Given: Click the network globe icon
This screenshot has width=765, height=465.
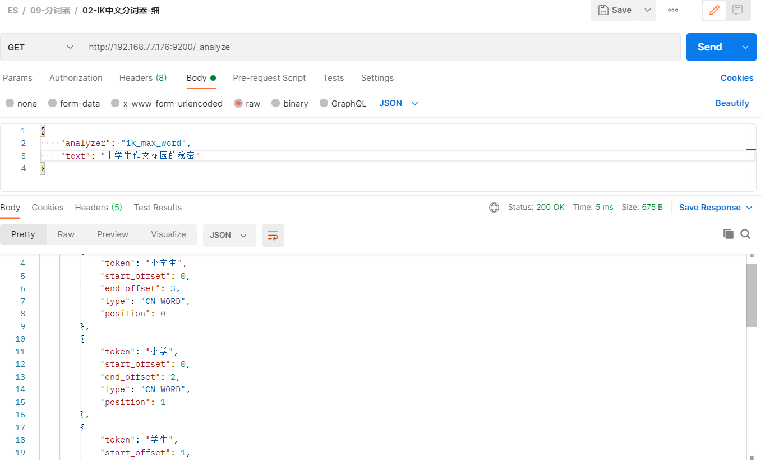Looking at the screenshot, I should coord(494,208).
